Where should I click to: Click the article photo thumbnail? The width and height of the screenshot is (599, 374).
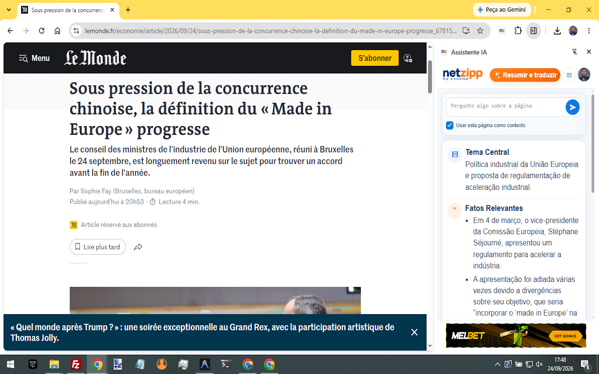click(215, 301)
